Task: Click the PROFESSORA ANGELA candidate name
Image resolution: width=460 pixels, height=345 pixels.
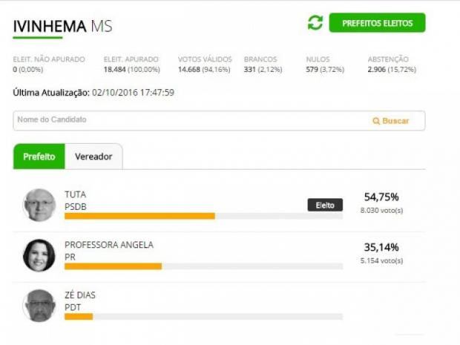Action: [x=109, y=245]
